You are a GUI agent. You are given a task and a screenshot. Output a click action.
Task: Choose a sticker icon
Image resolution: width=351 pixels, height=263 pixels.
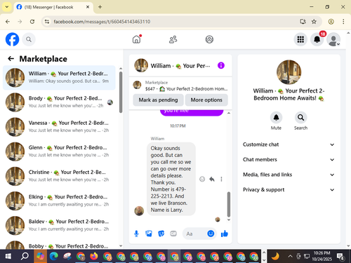(x=161, y=234)
